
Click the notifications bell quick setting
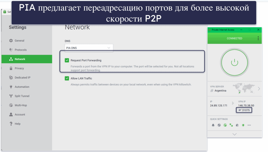pos(213,125)
